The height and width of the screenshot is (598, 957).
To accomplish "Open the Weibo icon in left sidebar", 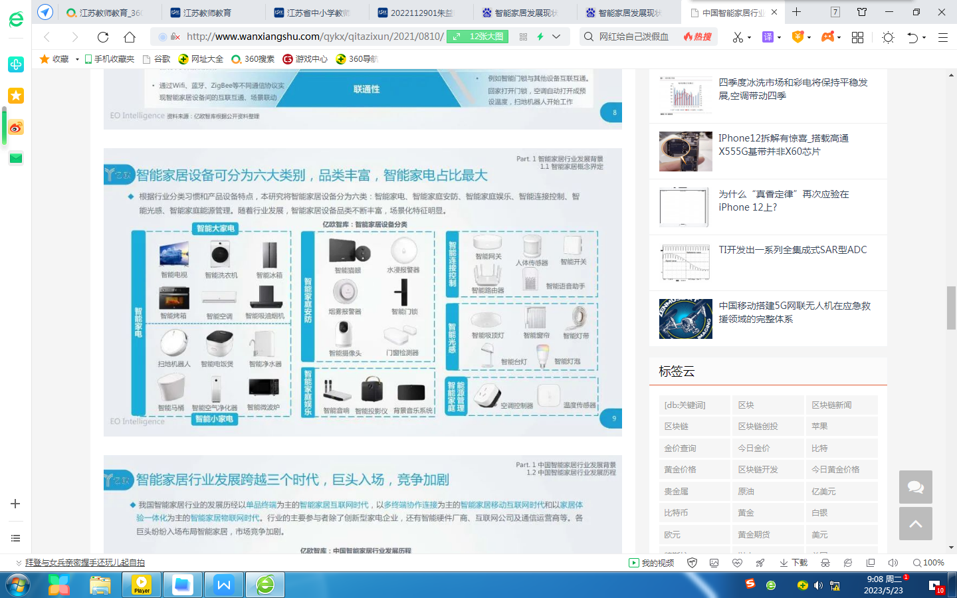I will point(16,127).
